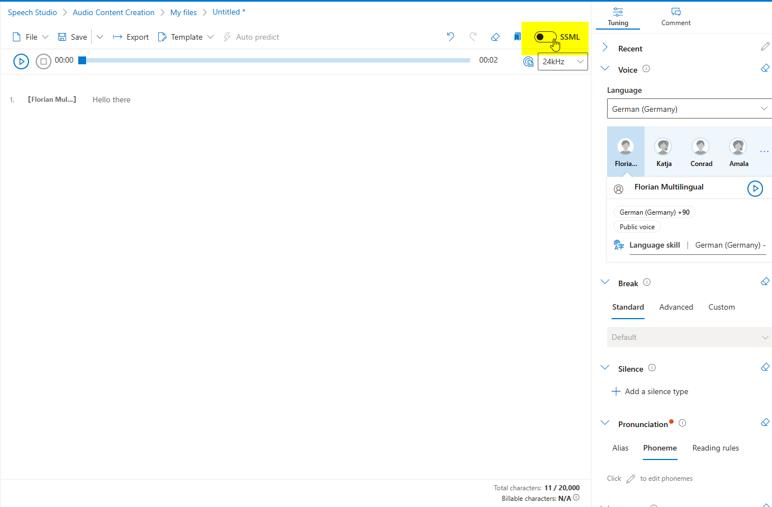This screenshot has height=507, width=772.
Task: Click the Redo icon in the toolbar
Action: (473, 36)
